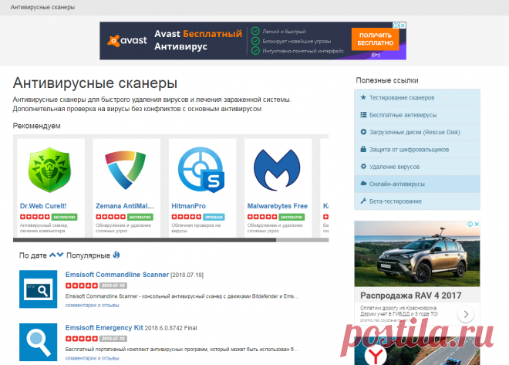Click the cloud icon beside Онлайн-антивирусы
The width and height of the screenshot is (509, 365).
click(x=363, y=184)
